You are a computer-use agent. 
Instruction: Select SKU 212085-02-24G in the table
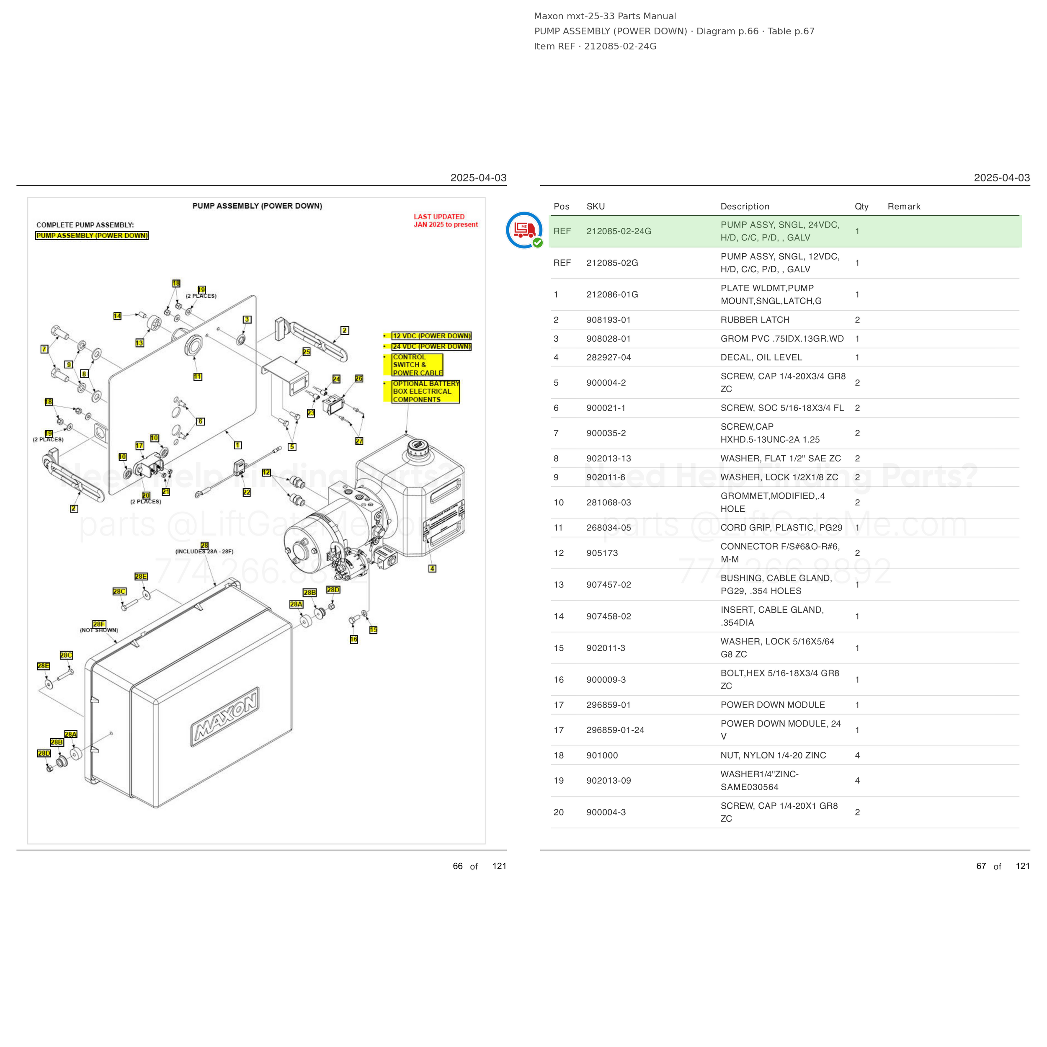[618, 231]
